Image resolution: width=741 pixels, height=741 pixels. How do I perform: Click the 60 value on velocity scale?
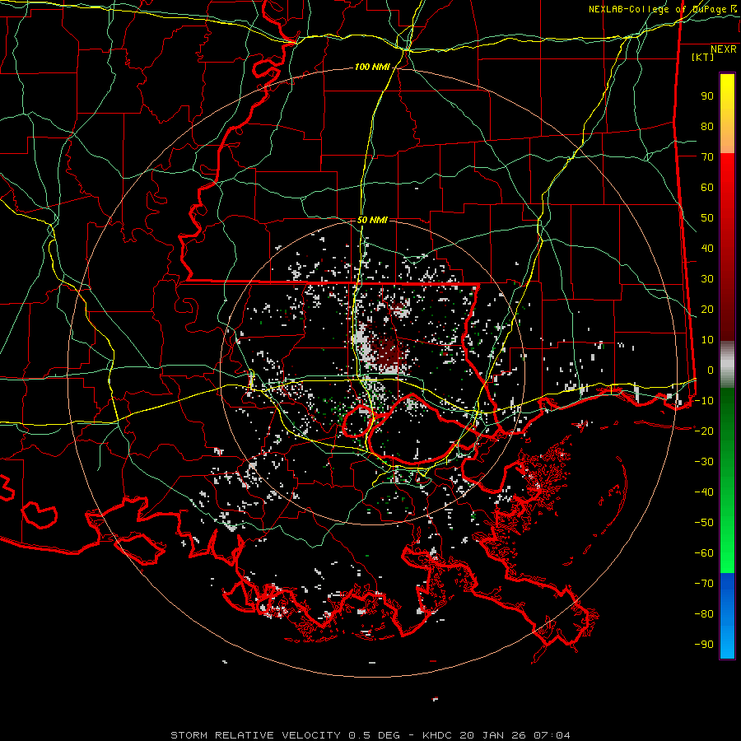coord(707,188)
